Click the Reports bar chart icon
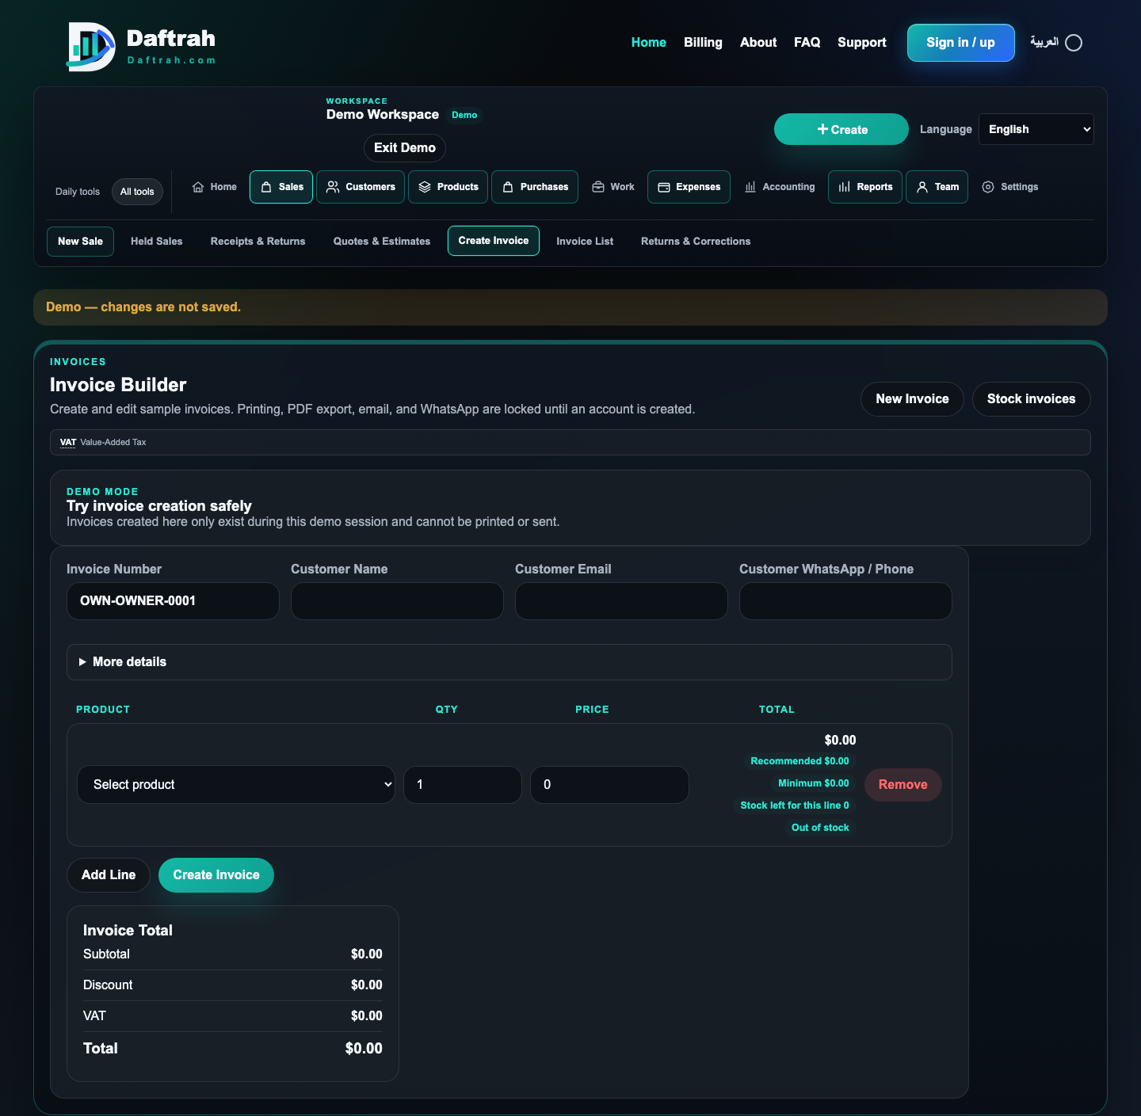Screen dimensions: 1141x1116 click(845, 187)
